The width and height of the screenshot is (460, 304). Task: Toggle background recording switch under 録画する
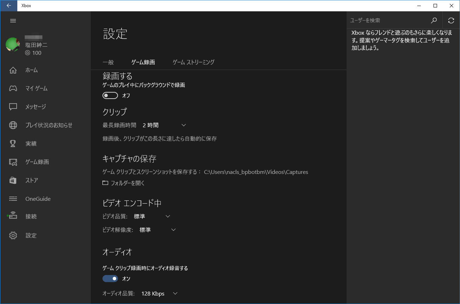click(110, 95)
